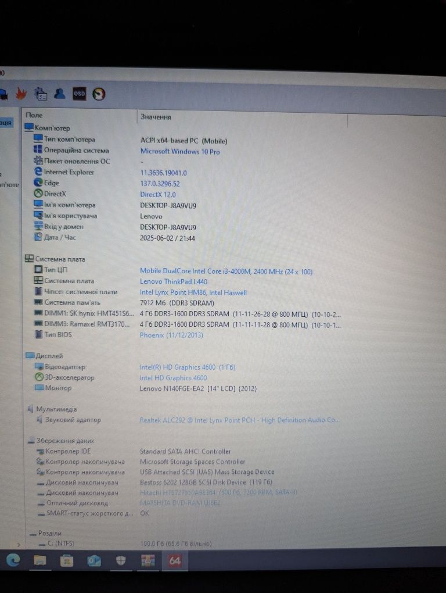Click the DirectX row Xbox icon

(x=38, y=193)
